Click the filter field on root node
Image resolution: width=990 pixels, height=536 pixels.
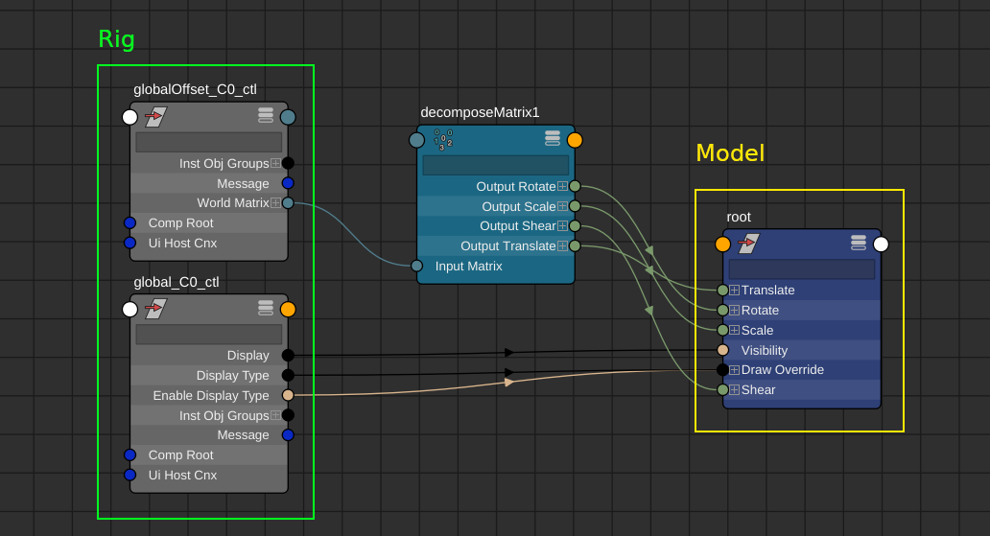pos(801,269)
